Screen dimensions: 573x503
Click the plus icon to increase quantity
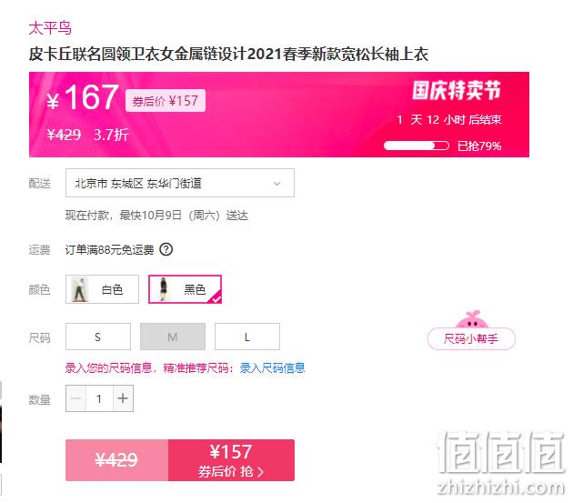click(123, 398)
